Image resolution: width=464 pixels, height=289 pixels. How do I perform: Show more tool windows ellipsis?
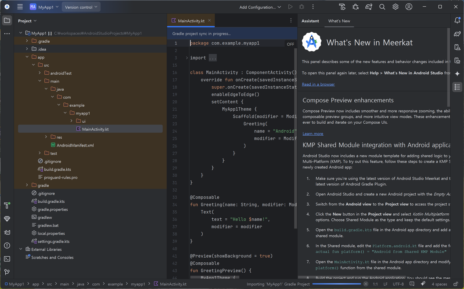pos(7,34)
